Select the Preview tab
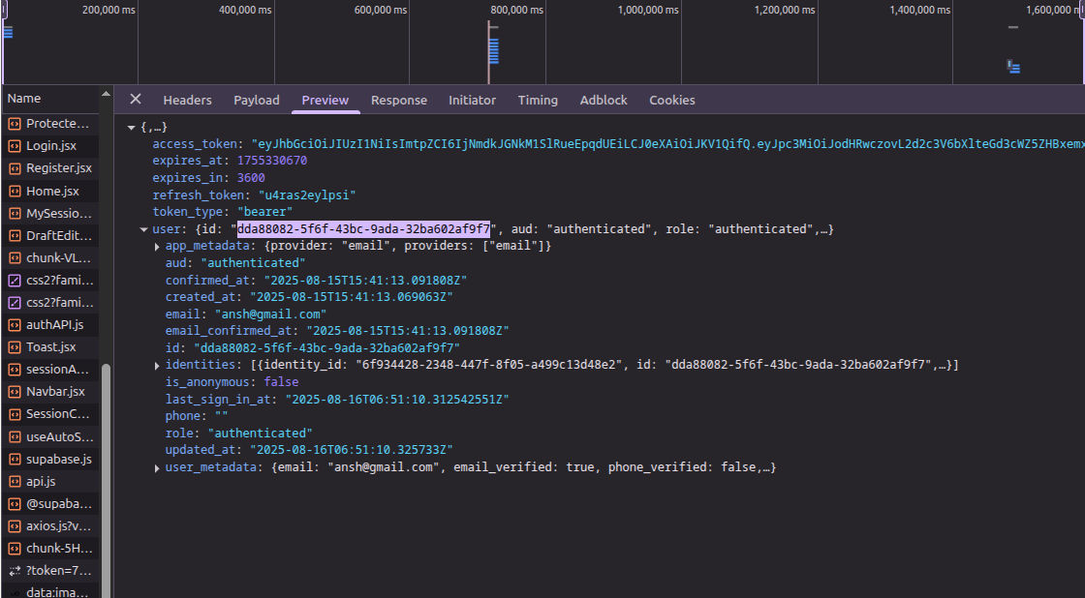 pyautogui.click(x=325, y=101)
